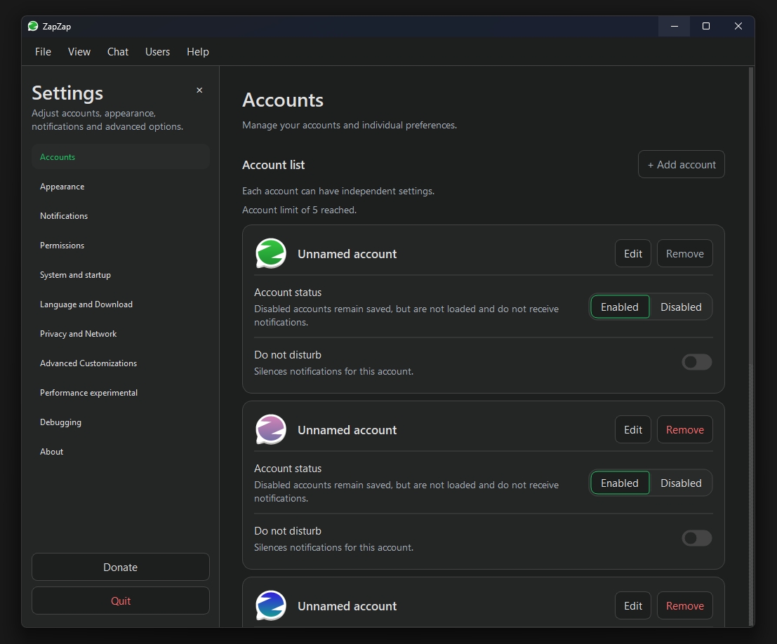Image resolution: width=777 pixels, height=644 pixels.
Task: Set second account status to Disabled
Action: 681,483
